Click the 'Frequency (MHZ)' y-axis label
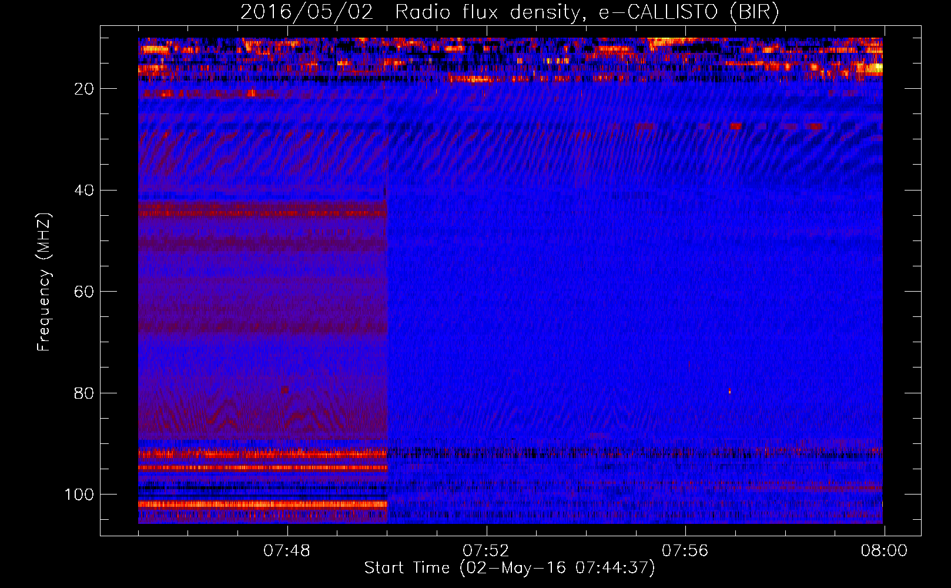 tap(44, 282)
